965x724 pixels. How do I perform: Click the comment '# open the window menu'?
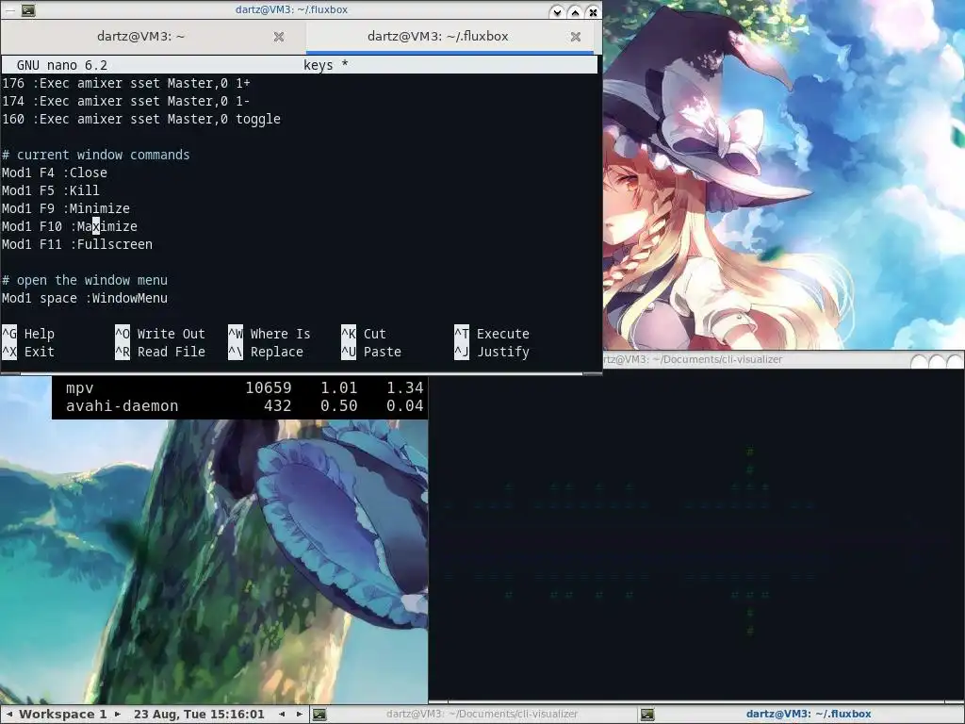point(85,280)
